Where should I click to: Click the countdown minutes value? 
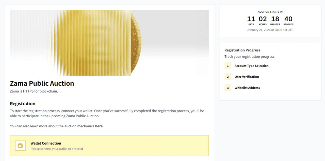[275, 19]
